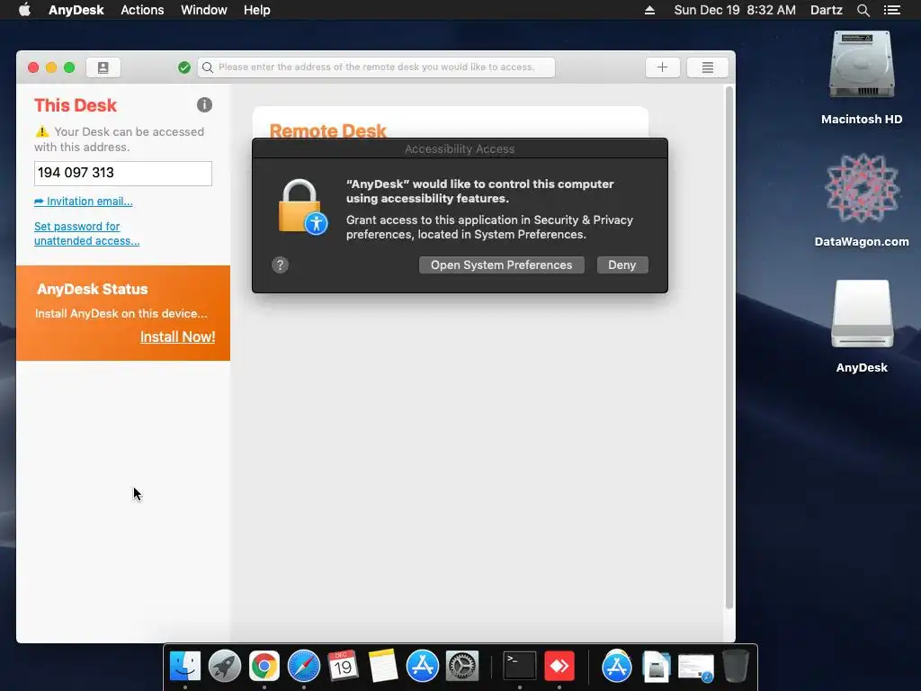
Task: Click Open System Preferences button
Action: 501,265
